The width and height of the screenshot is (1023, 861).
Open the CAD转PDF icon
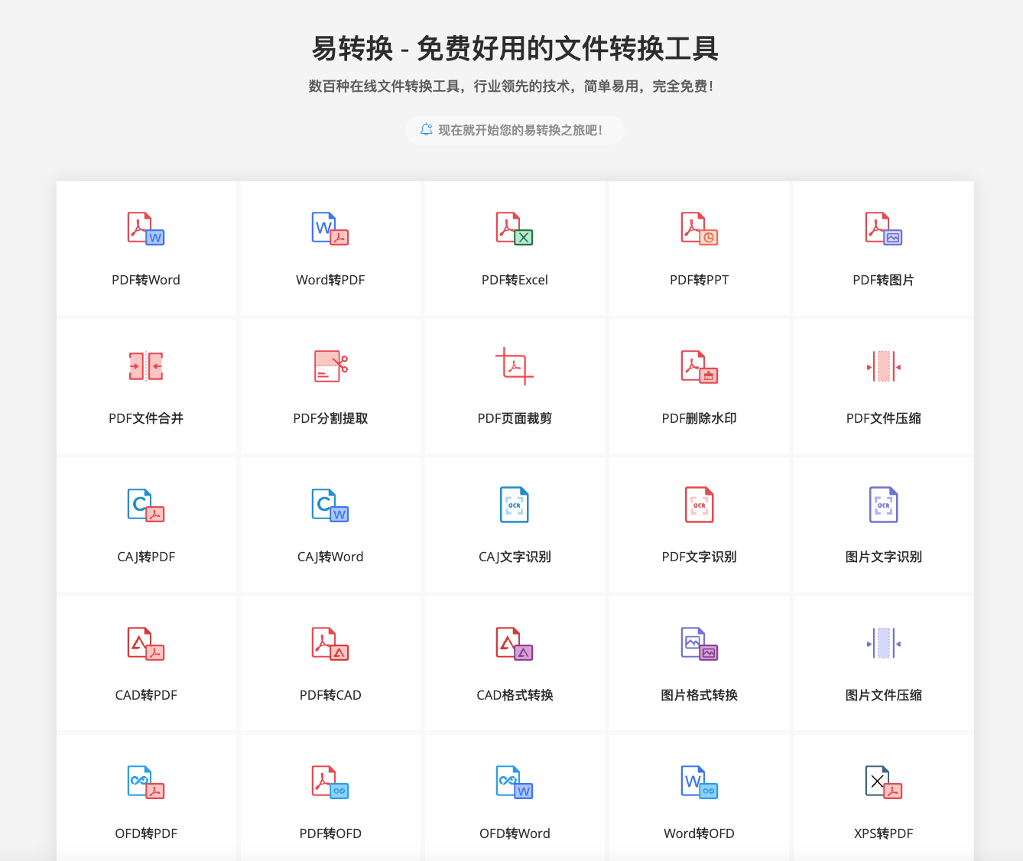146,644
